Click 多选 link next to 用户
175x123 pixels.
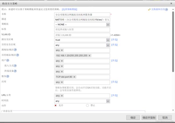114,61
